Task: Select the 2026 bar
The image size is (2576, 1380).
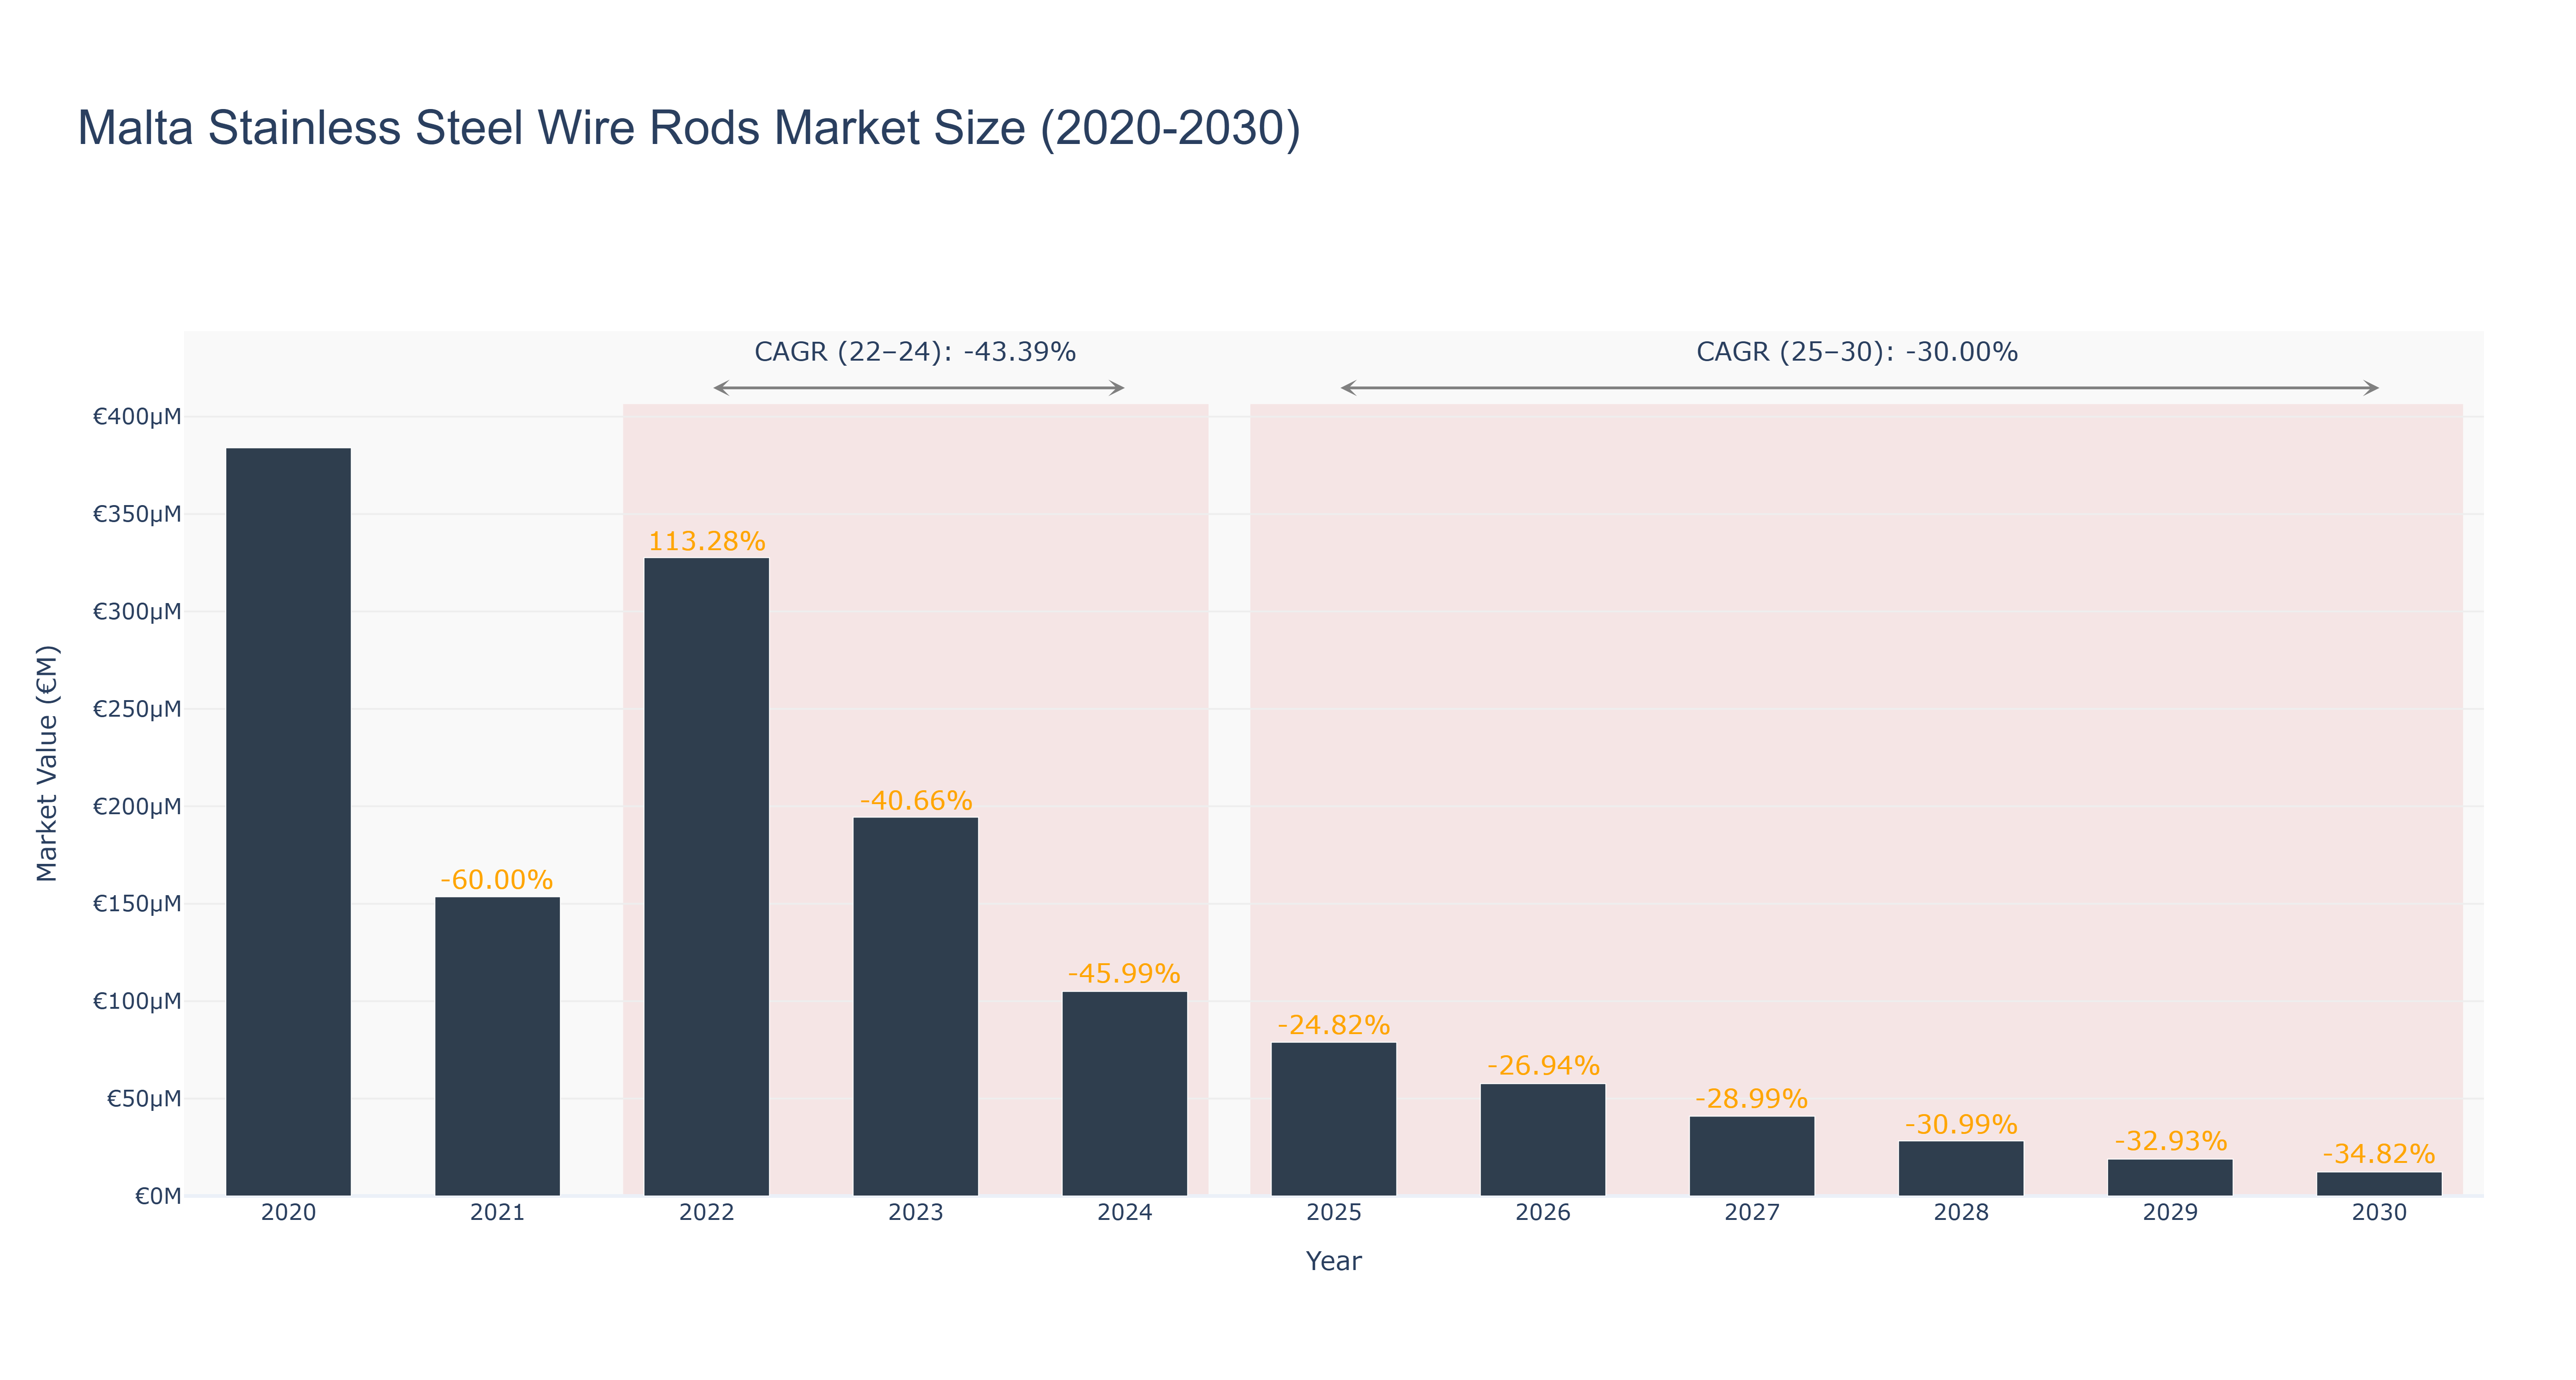Action: [1542, 1140]
